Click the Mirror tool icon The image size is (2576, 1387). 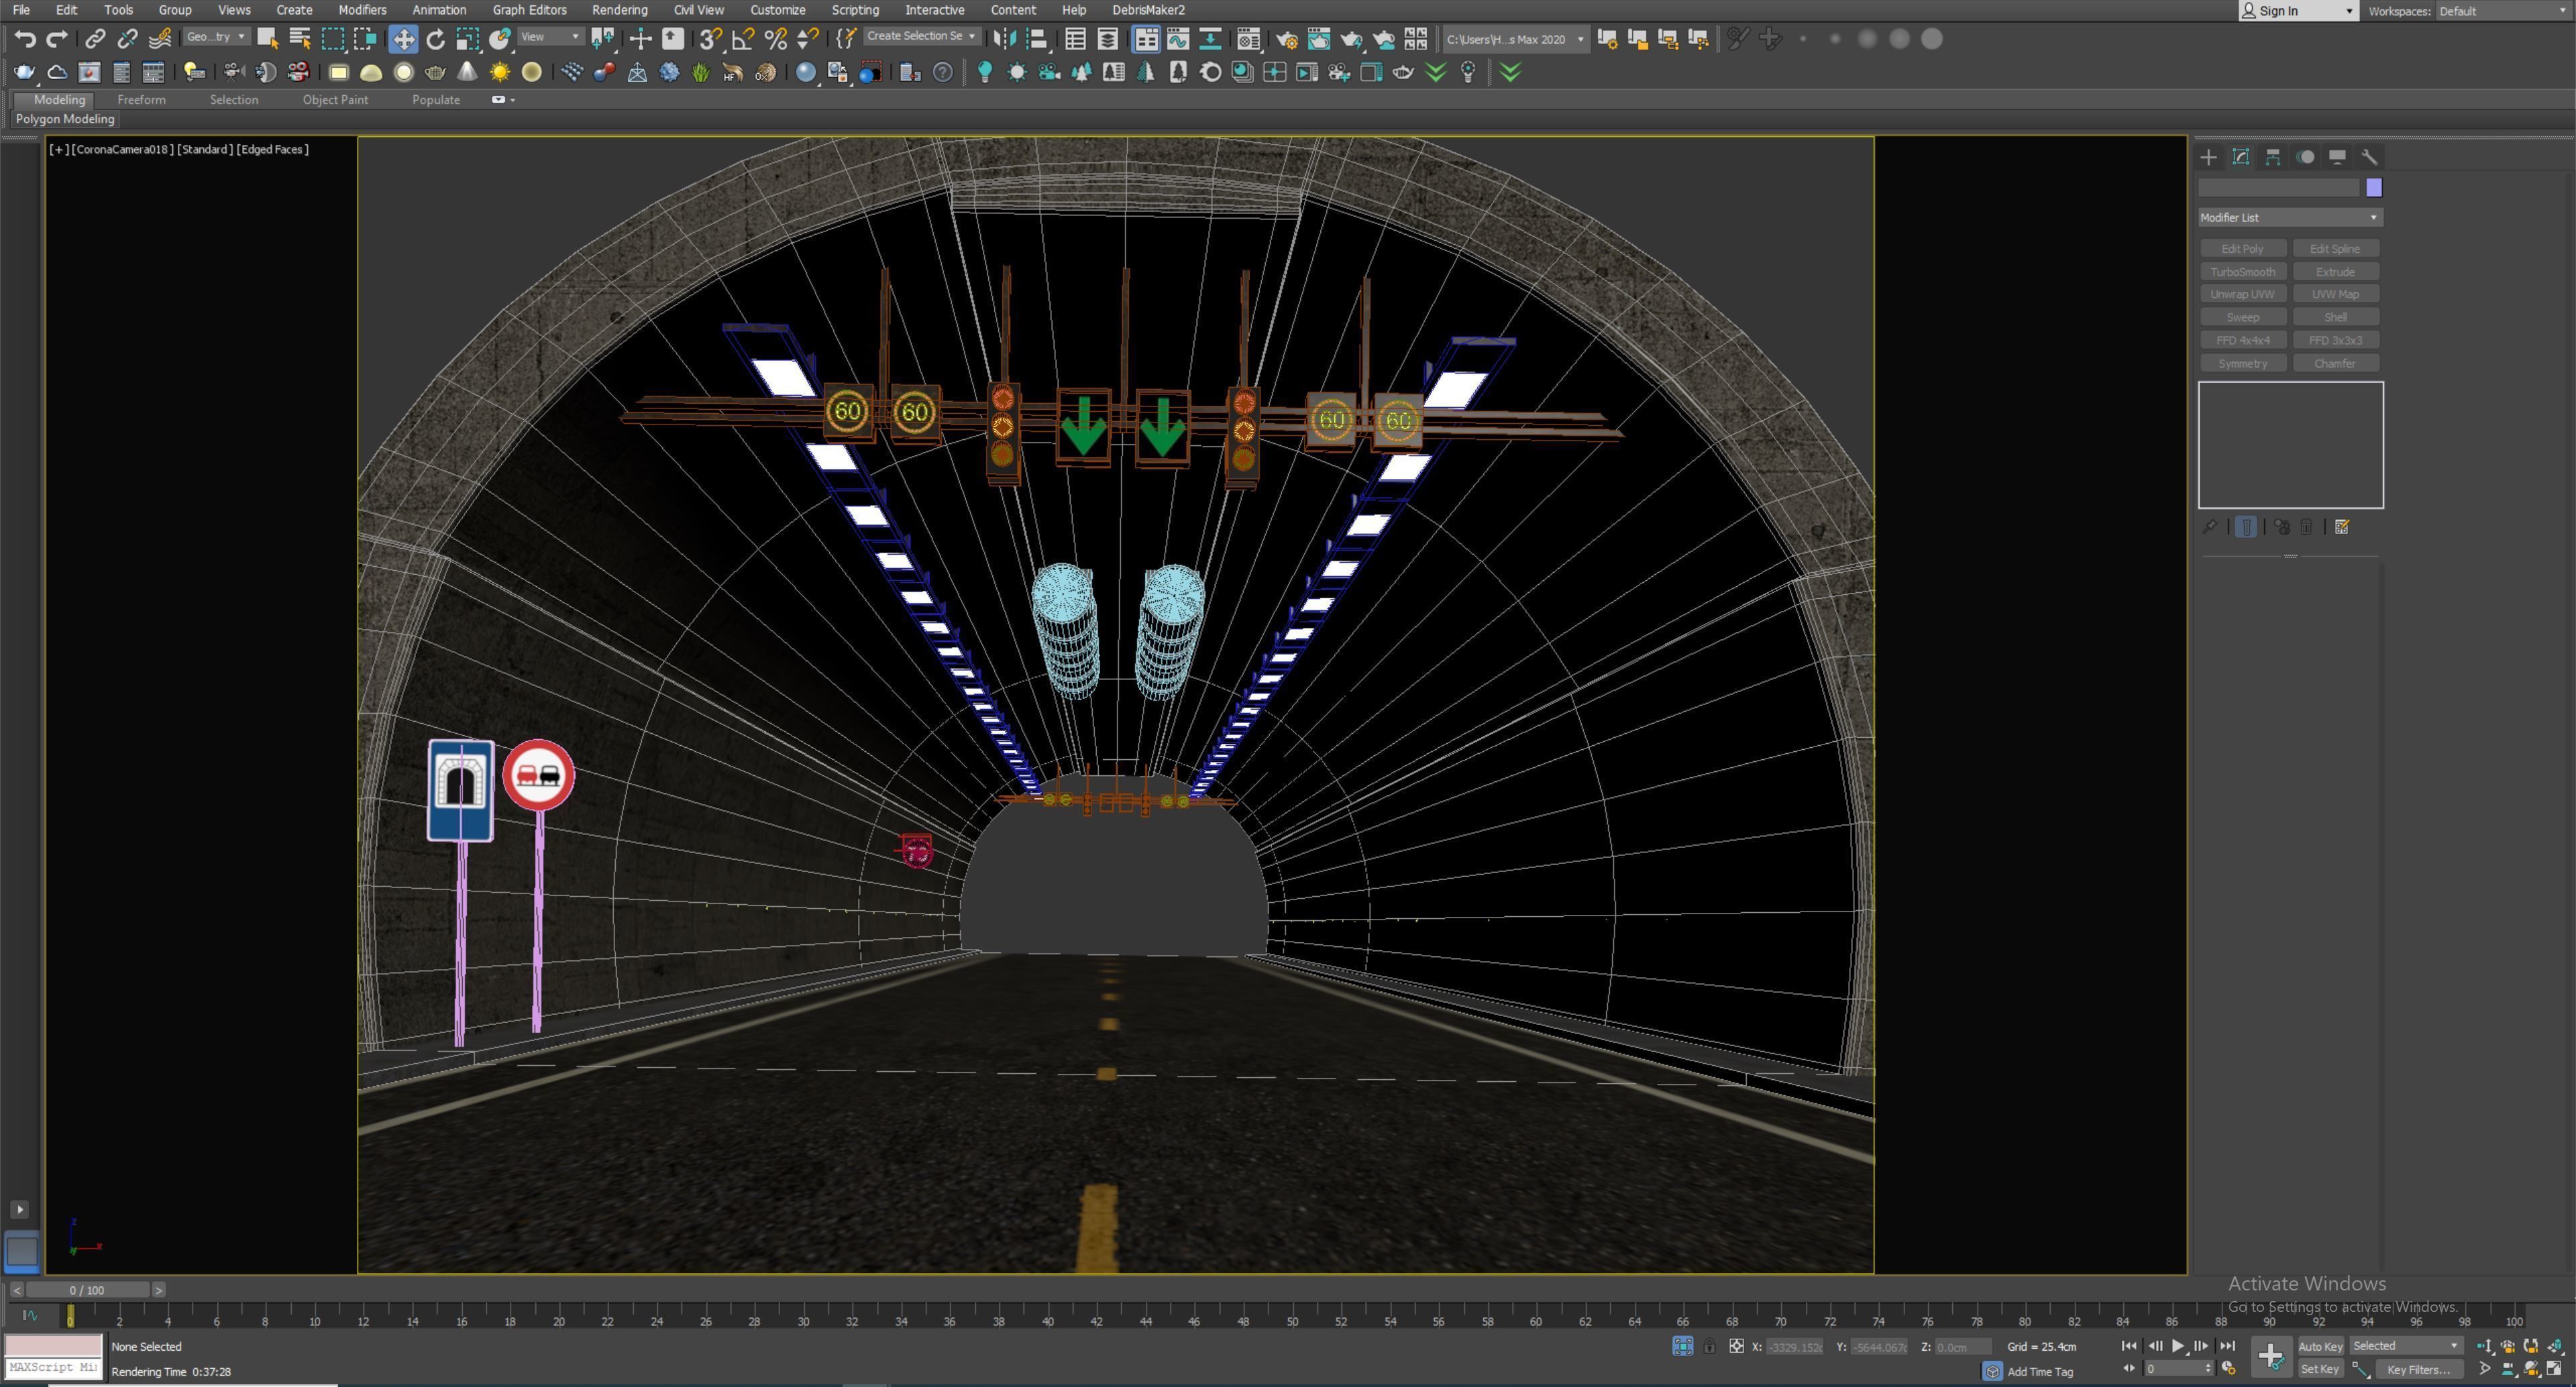point(1005,39)
